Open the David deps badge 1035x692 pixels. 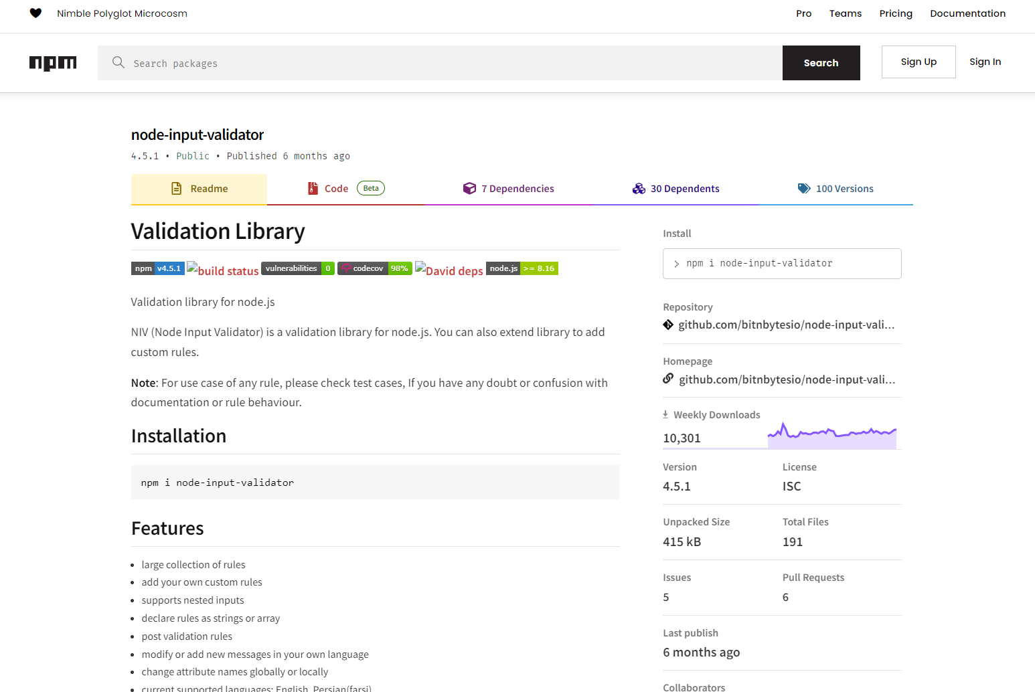pos(449,269)
